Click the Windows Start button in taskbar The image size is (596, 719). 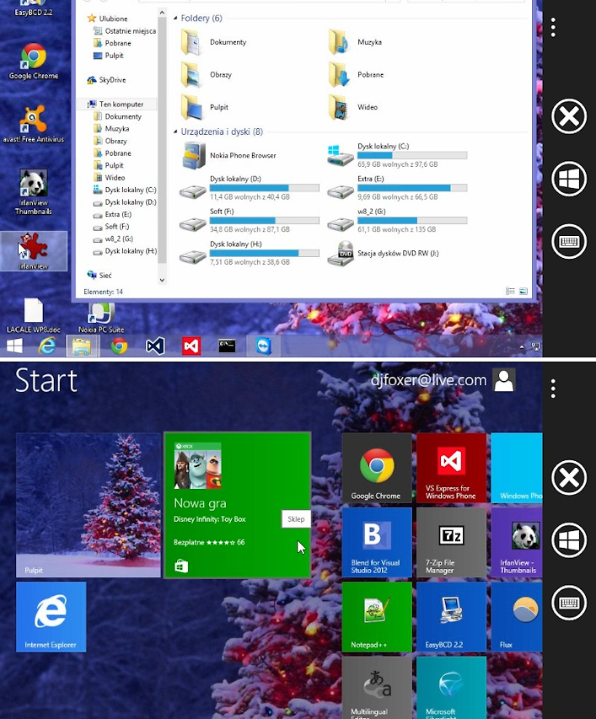click(x=14, y=346)
